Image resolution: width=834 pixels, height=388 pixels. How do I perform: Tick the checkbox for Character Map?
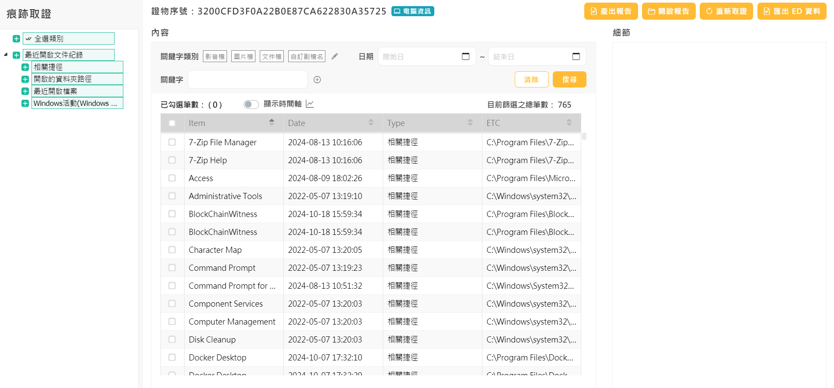click(x=172, y=250)
